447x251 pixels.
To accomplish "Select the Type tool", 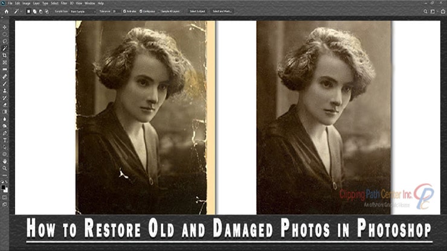I will tap(5, 139).
